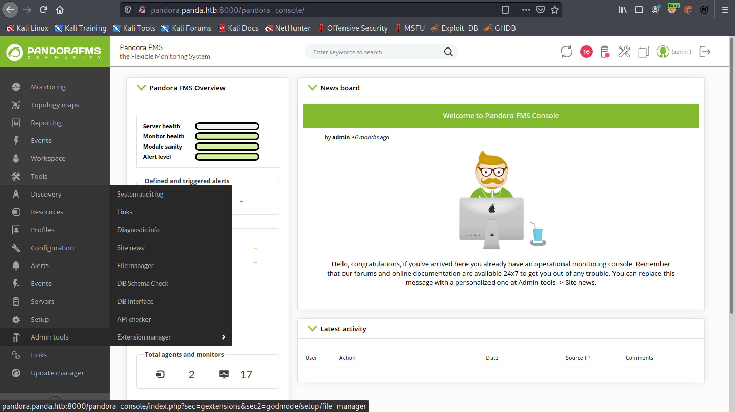Open the lower Events item below Alerts
The image size is (735, 412).
click(x=41, y=283)
